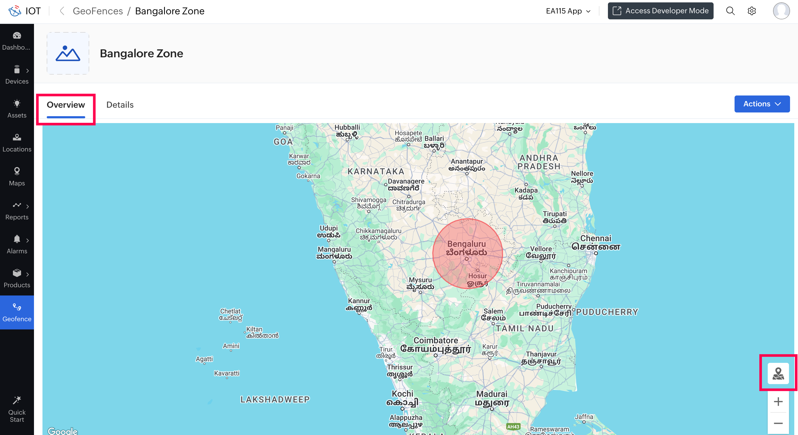The height and width of the screenshot is (435, 798).
Task: Click the map location marker button
Action: pos(778,373)
